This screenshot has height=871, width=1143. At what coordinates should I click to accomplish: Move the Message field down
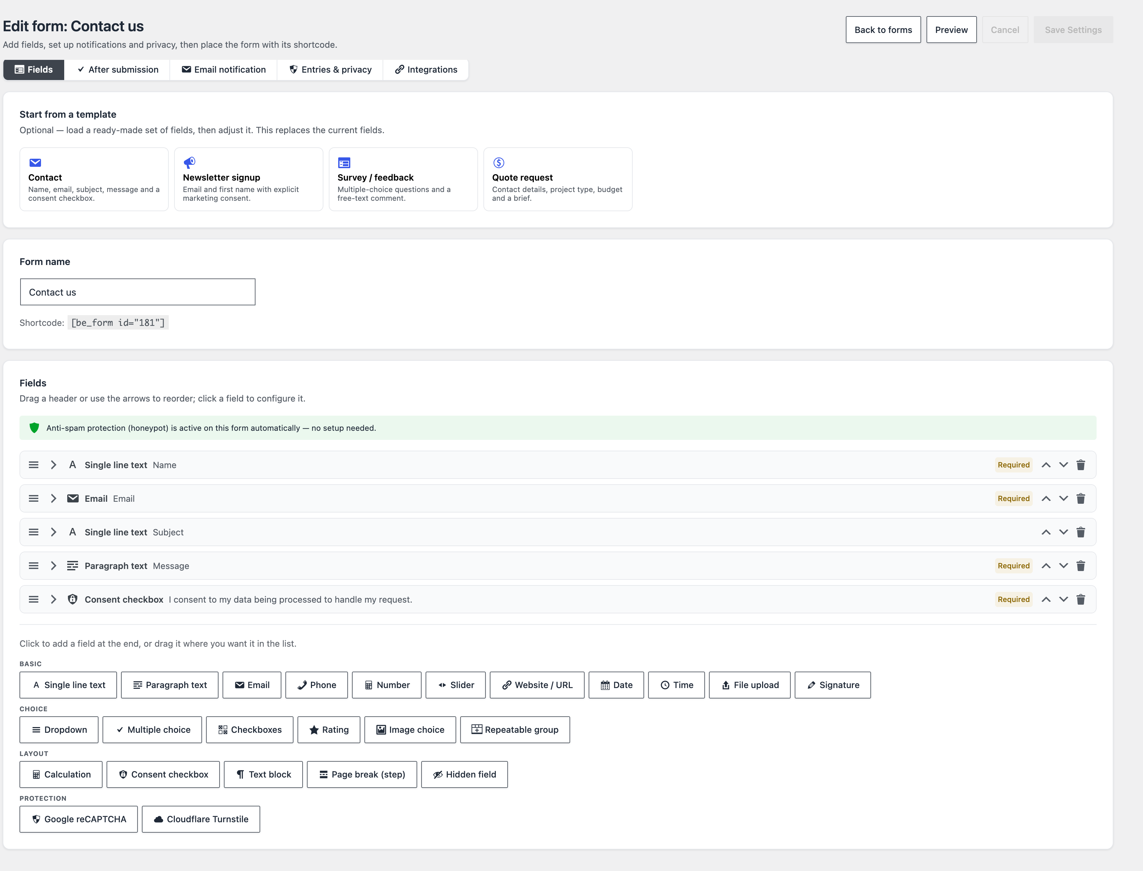tap(1063, 566)
